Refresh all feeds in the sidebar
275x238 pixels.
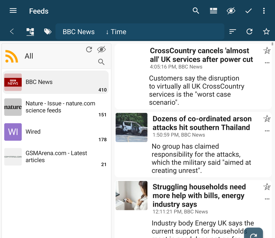point(89,50)
